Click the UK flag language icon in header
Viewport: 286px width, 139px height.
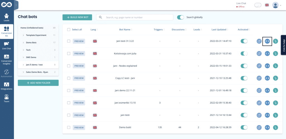267,5
